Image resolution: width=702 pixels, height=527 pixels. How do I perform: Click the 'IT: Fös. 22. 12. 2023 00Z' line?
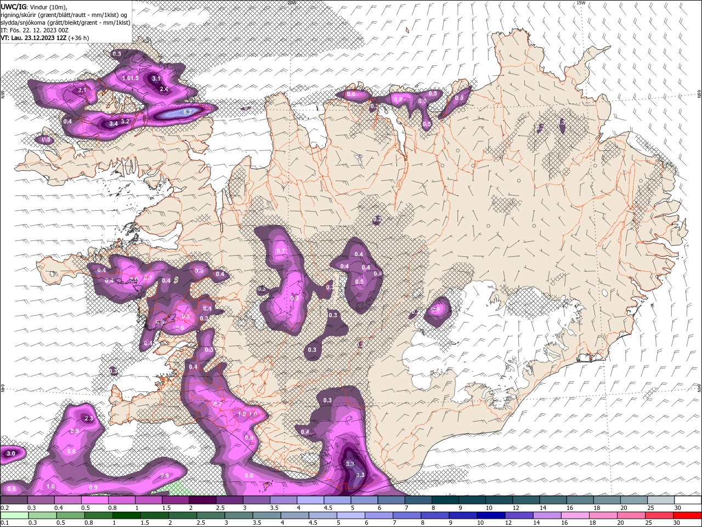(x=34, y=30)
